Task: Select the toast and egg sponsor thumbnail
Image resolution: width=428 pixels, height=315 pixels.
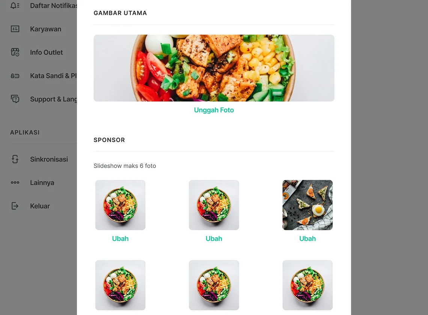Action: (307, 205)
